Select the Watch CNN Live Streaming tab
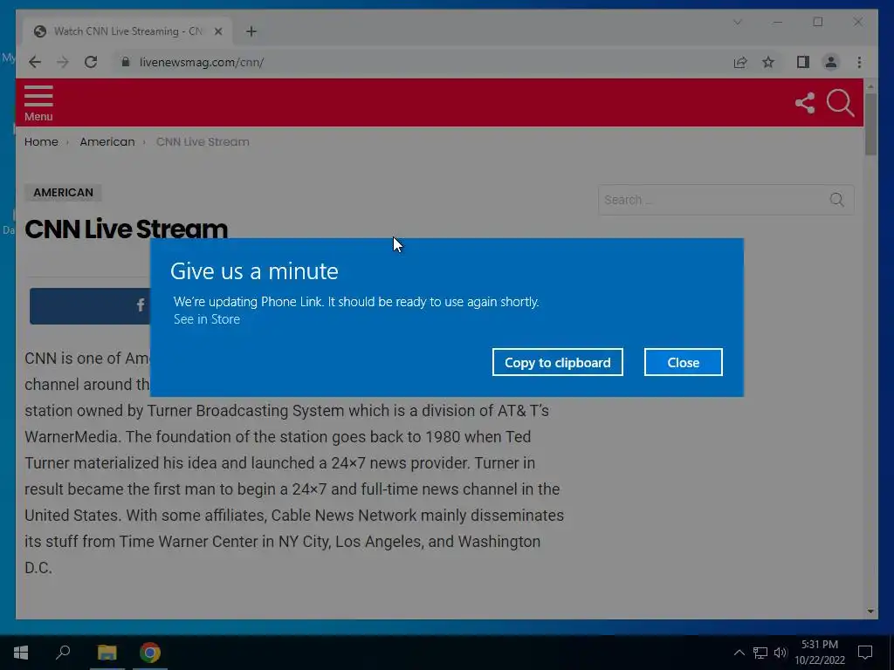 tap(127, 31)
